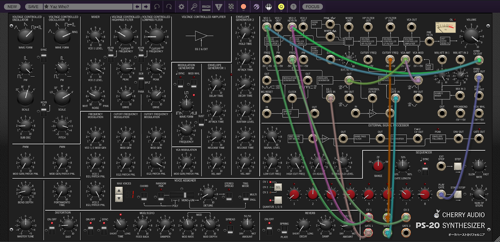Click the NEW preset button
This screenshot has width=500, height=242.
(12, 6)
